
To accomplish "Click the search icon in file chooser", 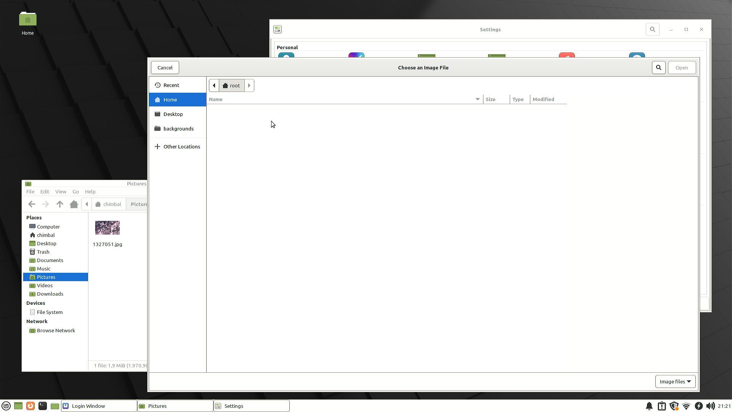I will (658, 68).
